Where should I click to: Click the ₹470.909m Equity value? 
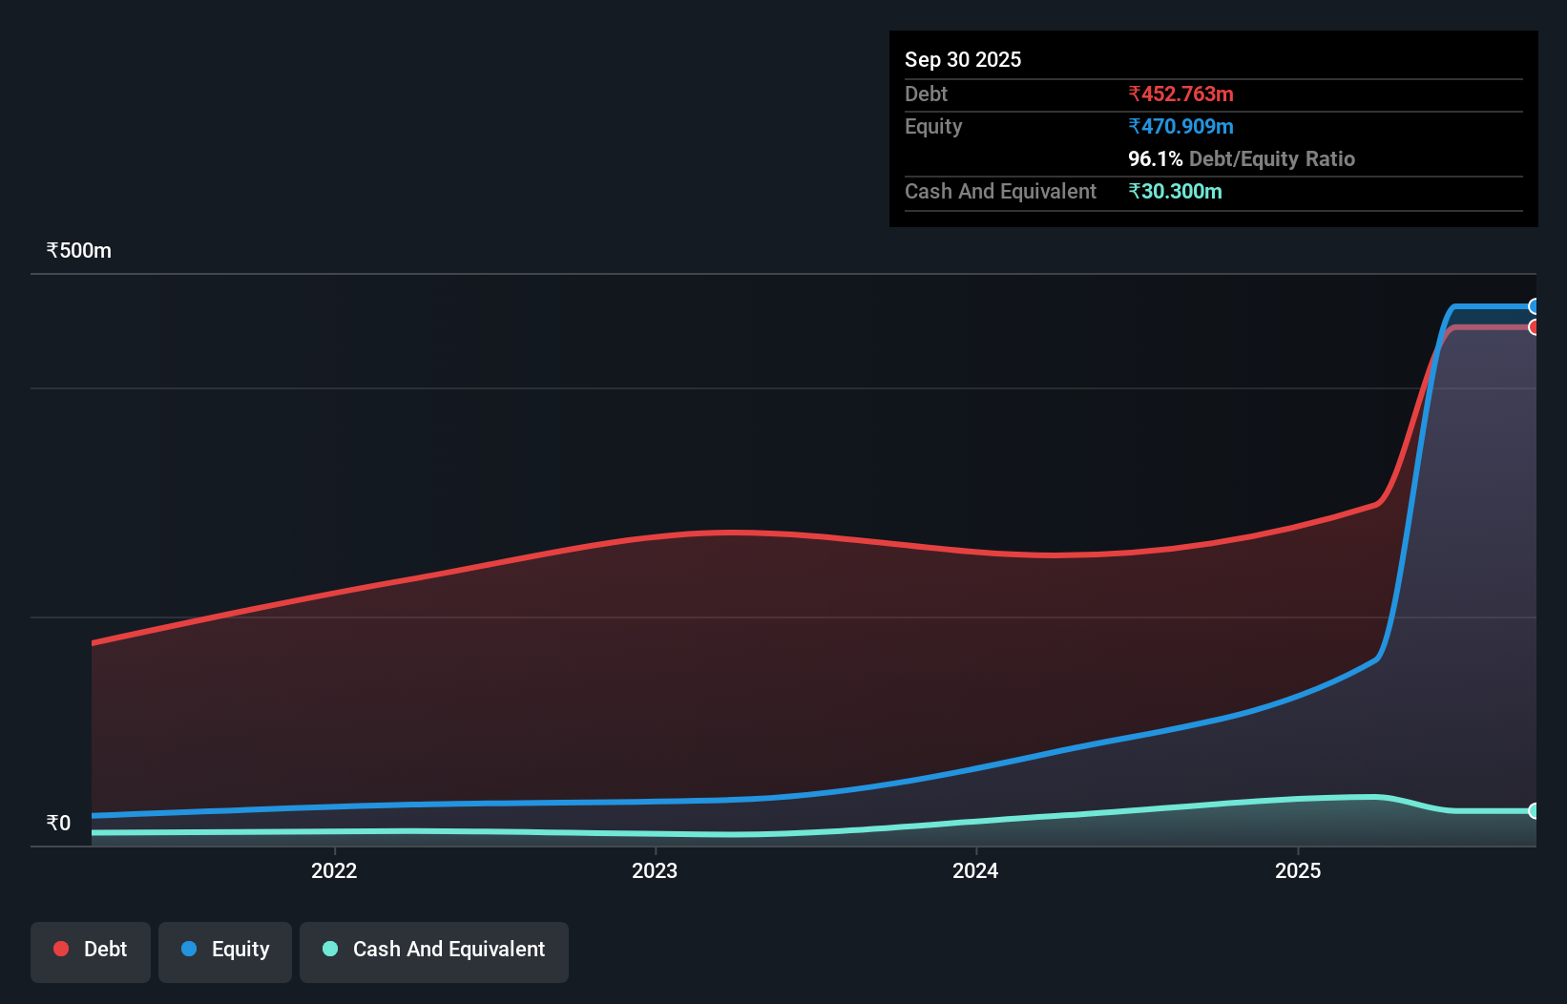(x=1181, y=126)
